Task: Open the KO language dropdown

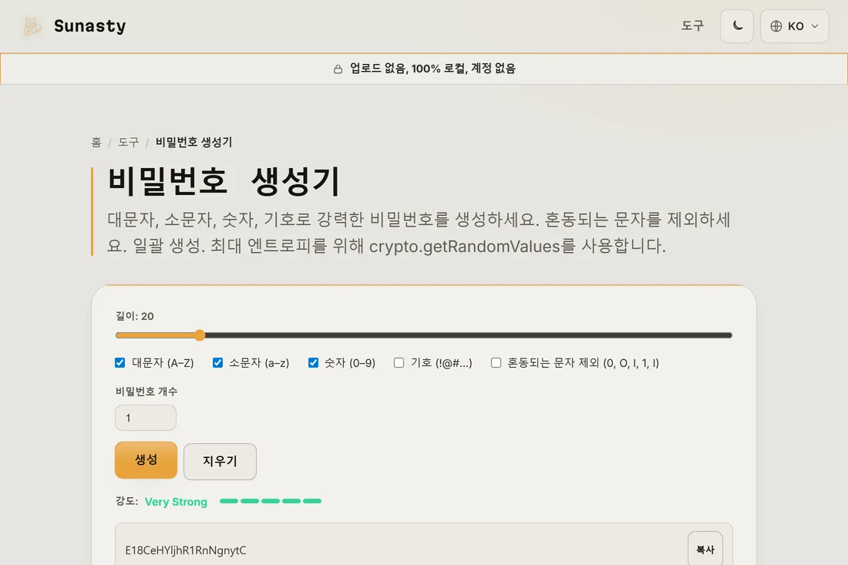Action: 795,26
